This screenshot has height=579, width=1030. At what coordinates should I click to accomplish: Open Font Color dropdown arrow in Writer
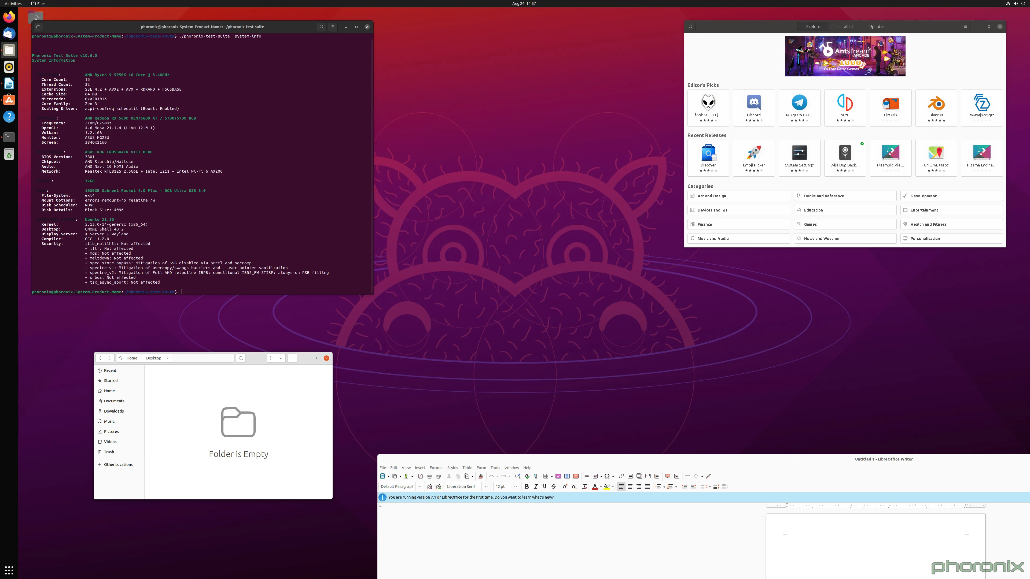point(601,487)
